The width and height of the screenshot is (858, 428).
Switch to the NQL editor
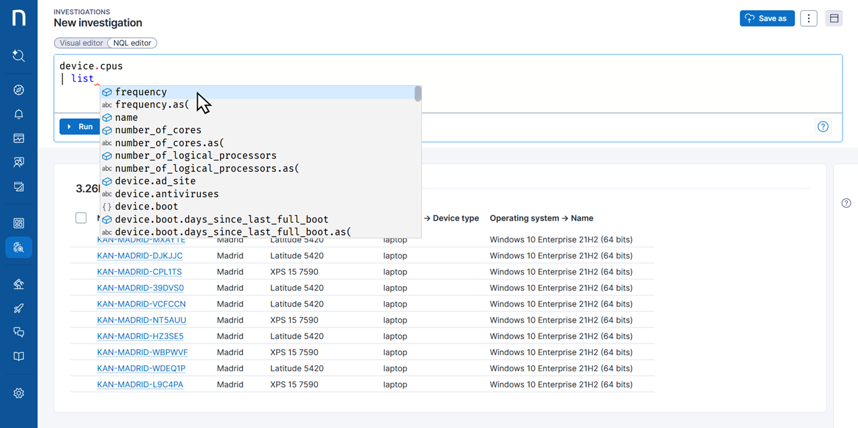[132, 43]
